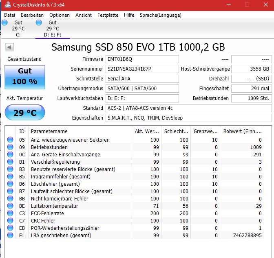
Task: Click the Eingeschaltet value 291 mal
Action: click(252, 89)
